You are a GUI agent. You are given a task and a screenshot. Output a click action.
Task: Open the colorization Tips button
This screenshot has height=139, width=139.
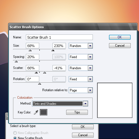[77, 112]
